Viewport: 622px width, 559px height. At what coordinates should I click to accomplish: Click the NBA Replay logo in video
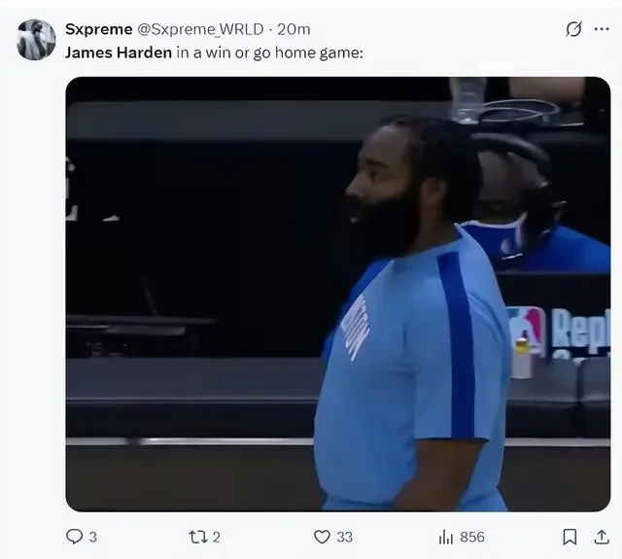pos(561,332)
